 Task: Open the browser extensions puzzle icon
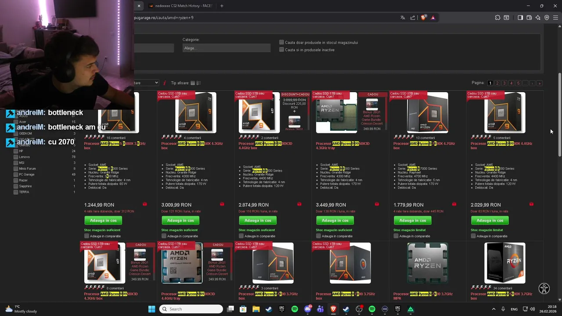pos(497,18)
